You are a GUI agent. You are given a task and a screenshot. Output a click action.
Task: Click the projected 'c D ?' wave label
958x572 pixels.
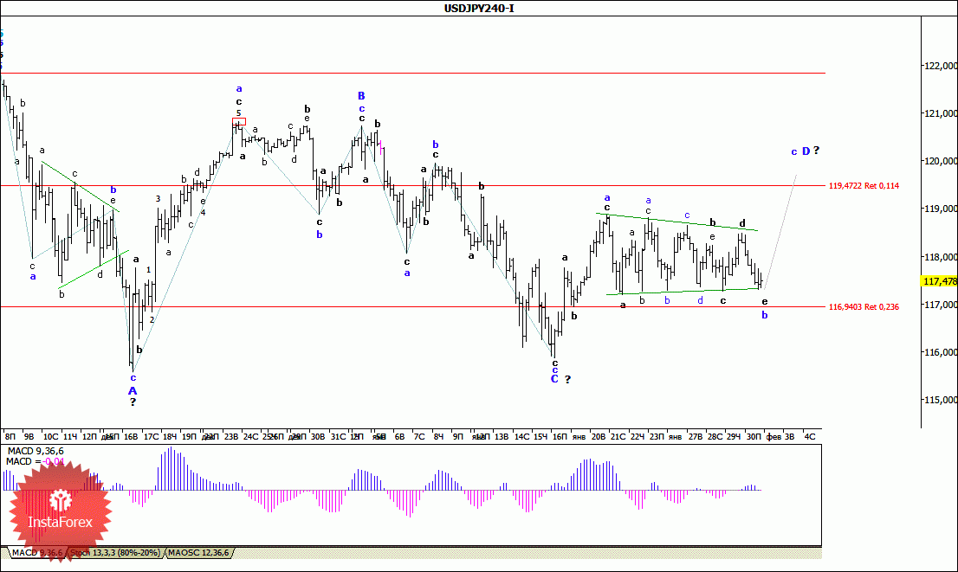click(806, 151)
